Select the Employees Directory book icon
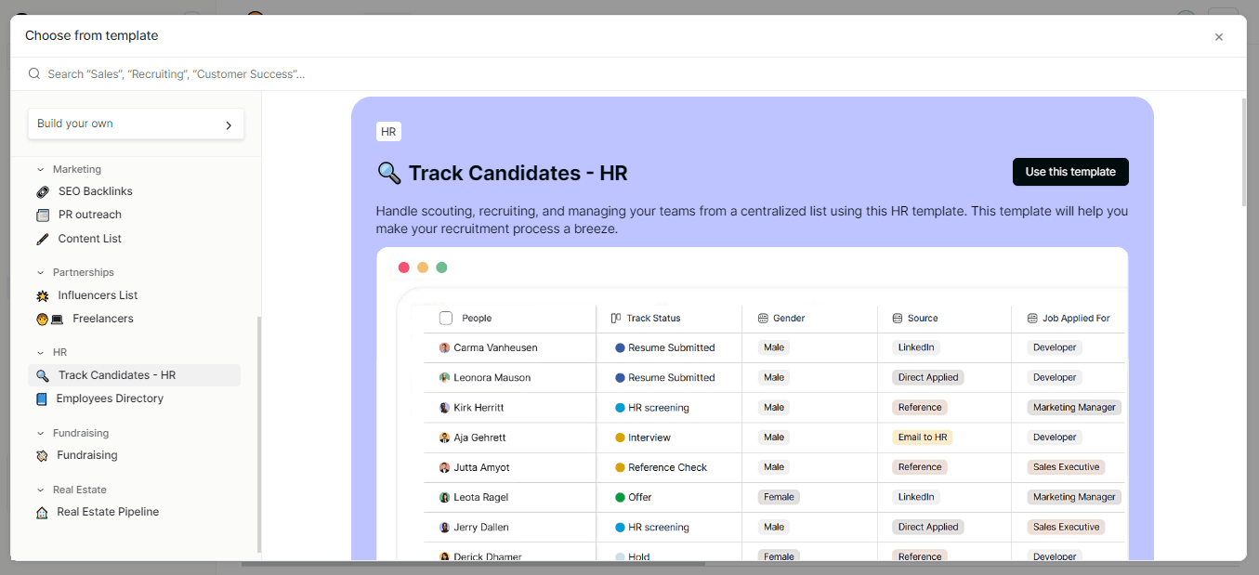Screen dimensions: 1259x575 tap(43, 399)
